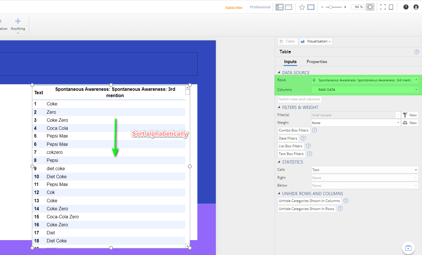Switch to the simple page layout icon
This screenshot has height=255, width=422.
(x=289, y=7)
